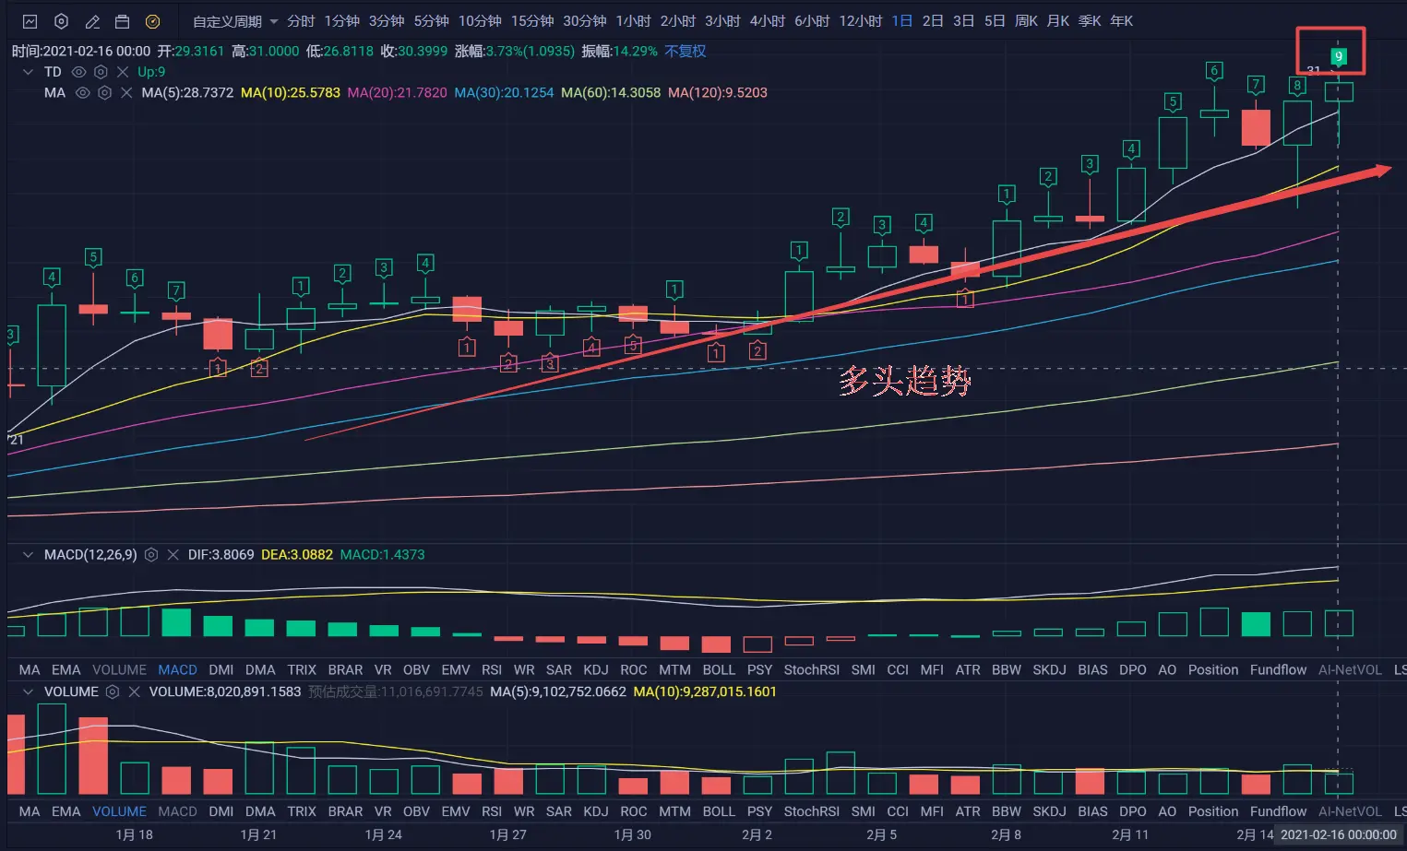
Task: Close the VOLUME panel with X
Action: tap(134, 691)
